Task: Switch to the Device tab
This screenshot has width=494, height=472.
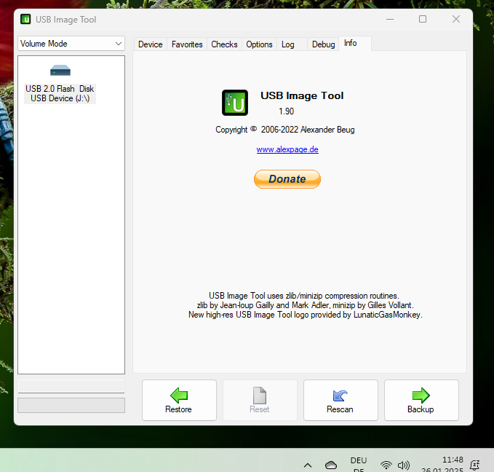Action: coord(151,44)
